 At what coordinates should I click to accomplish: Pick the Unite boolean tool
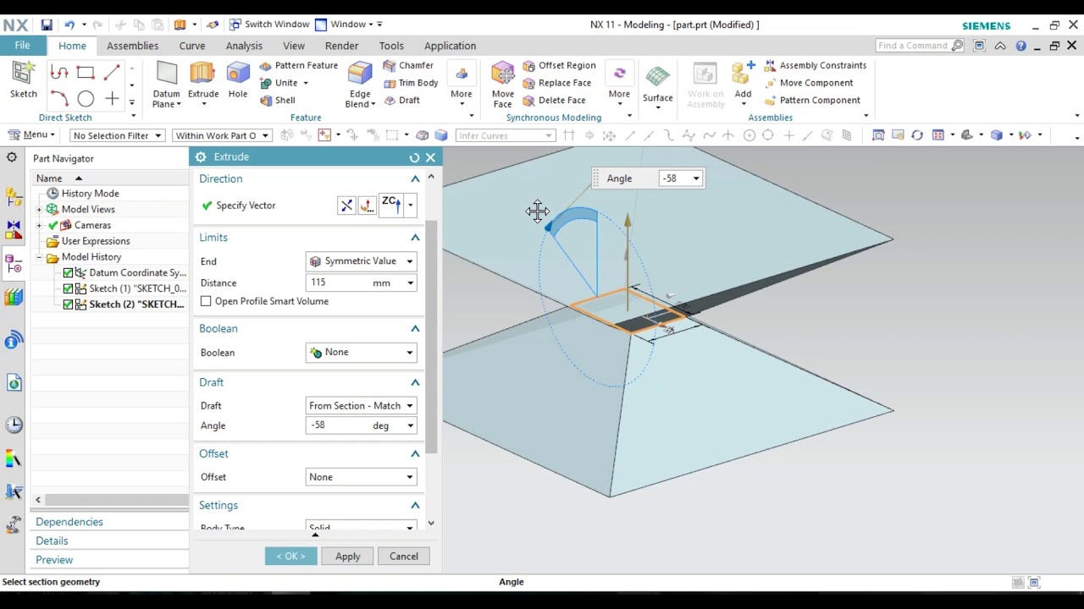point(279,83)
